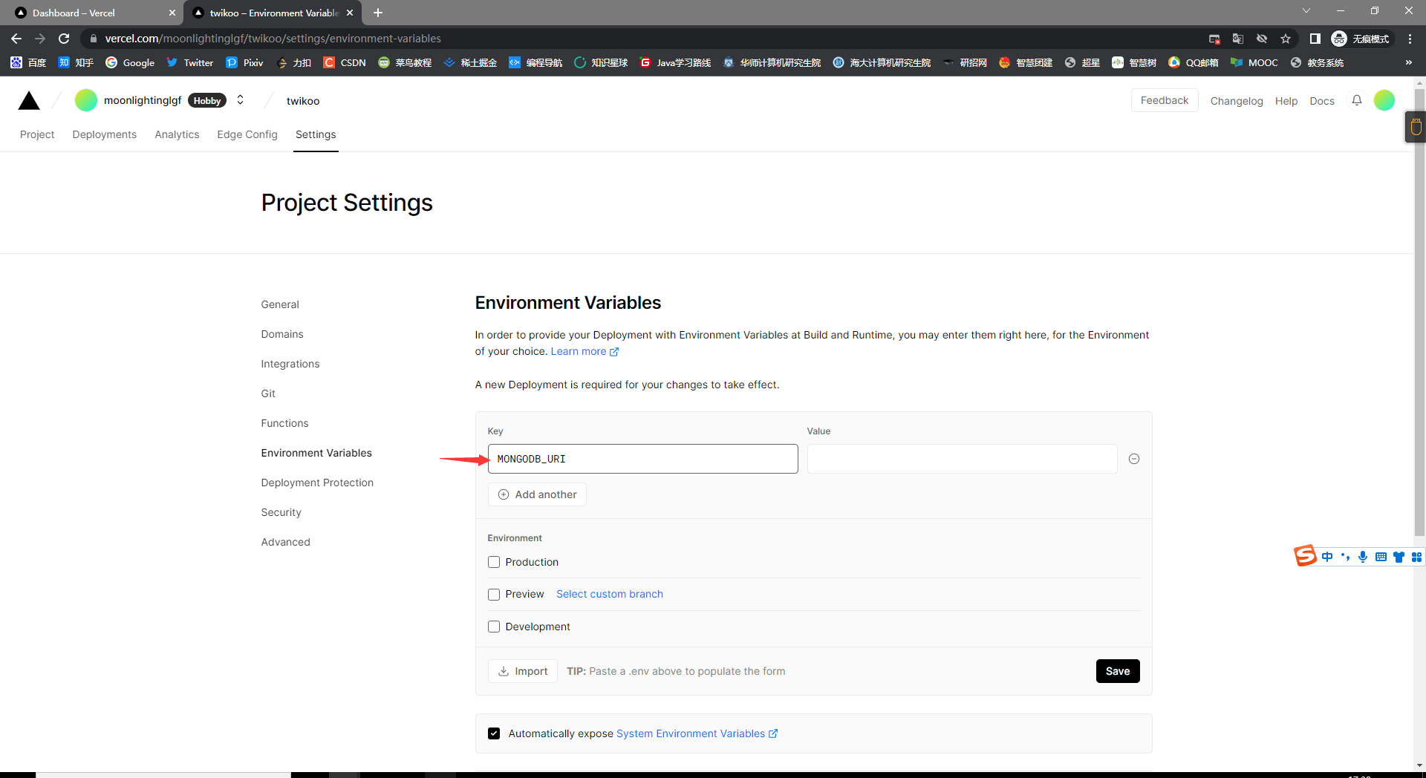Switch to the Deployments tab
Viewport: 1426px width, 778px height.
coord(104,134)
